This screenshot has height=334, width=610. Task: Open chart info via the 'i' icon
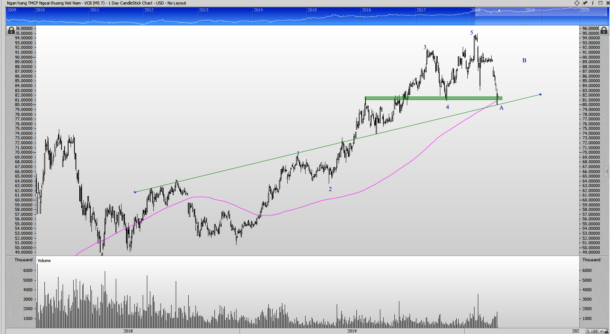pos(593,3)
